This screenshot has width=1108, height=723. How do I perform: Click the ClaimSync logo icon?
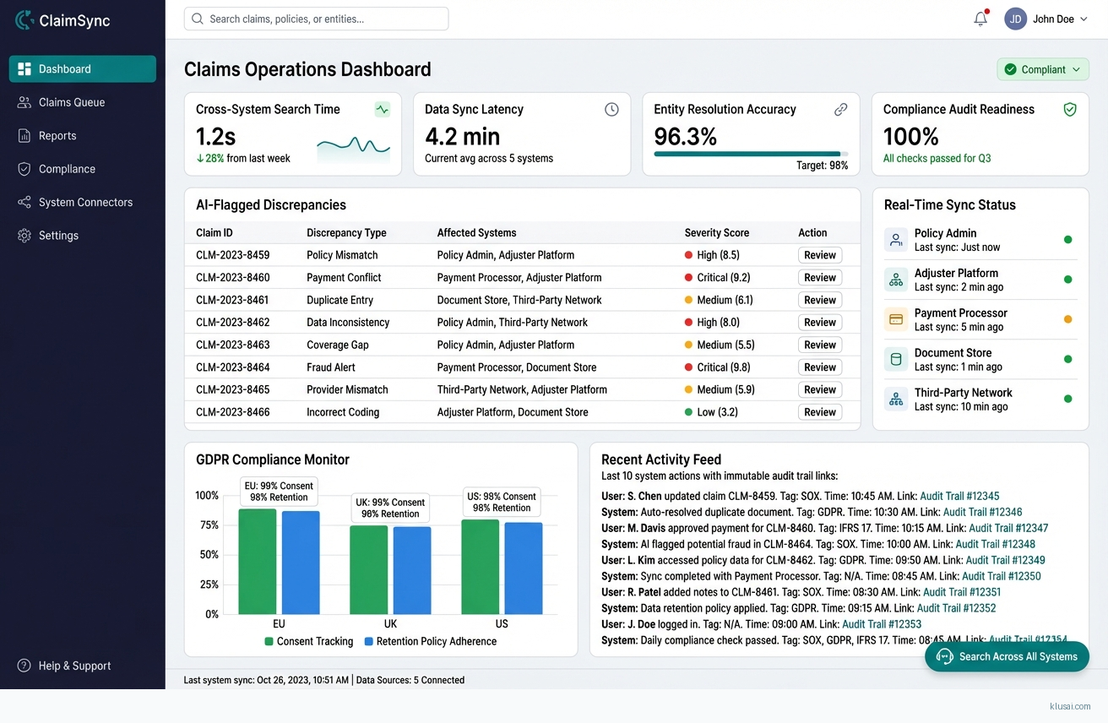point(24,20)
